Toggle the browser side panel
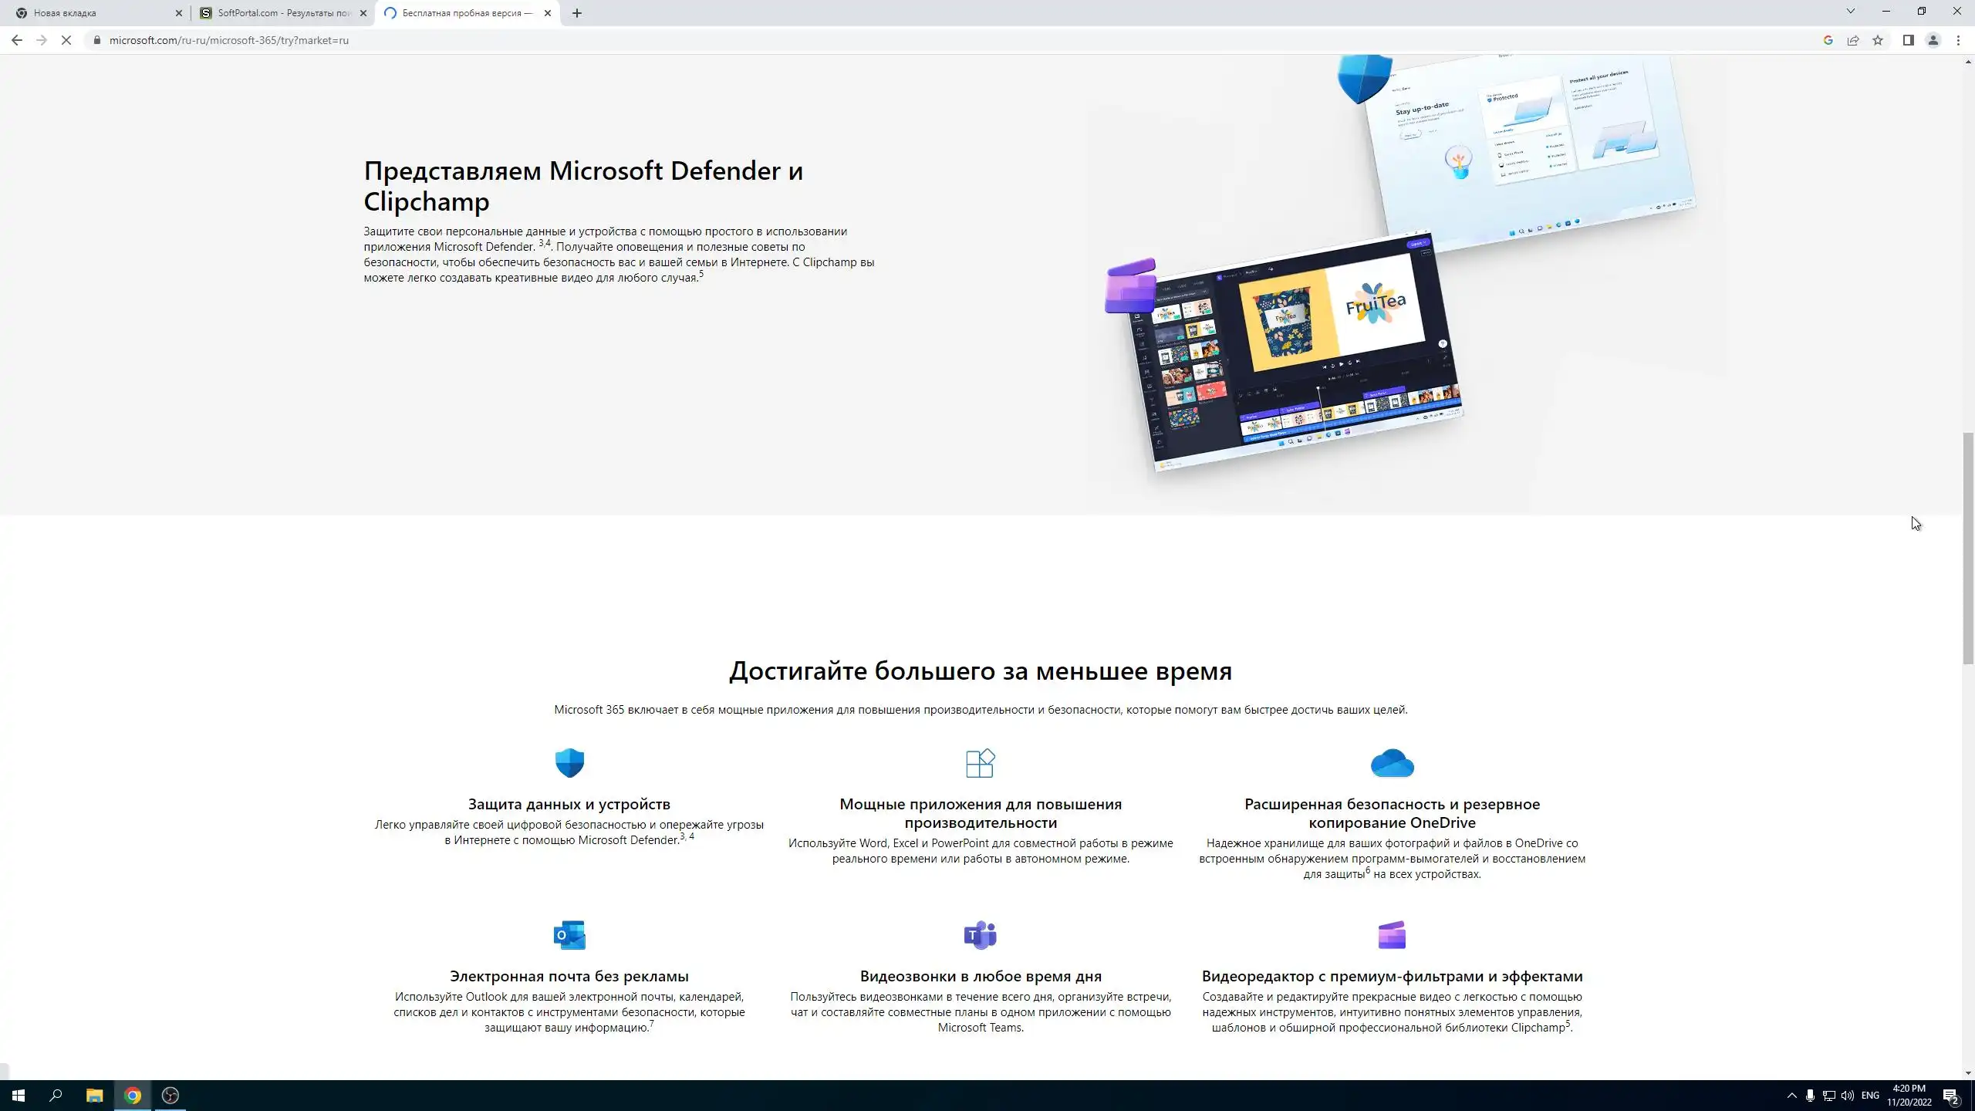The height and width of the screenshot is (1111, 1975). click(x=1908, y=40)
